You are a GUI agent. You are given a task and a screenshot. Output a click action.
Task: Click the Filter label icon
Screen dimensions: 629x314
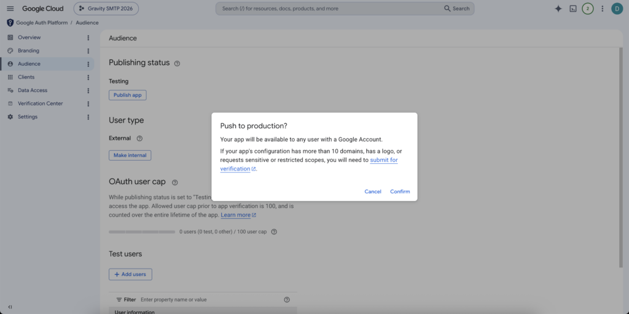(x=119, y=299)
